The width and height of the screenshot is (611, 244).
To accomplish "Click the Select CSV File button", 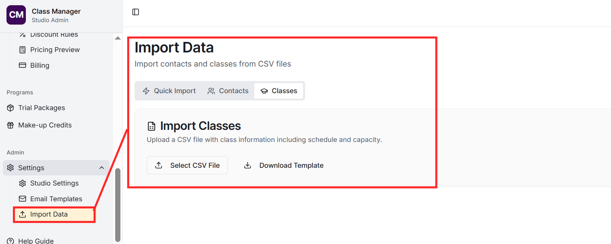I will (187, 165).
